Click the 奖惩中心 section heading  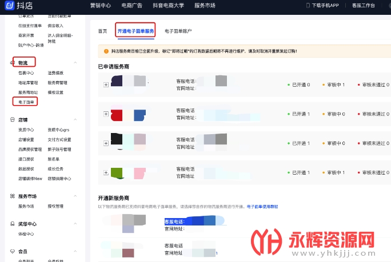coord(27,224)
